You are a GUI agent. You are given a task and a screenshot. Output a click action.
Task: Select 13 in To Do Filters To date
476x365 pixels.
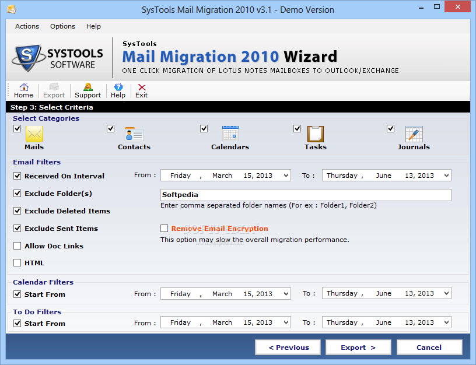click(409, 322)
